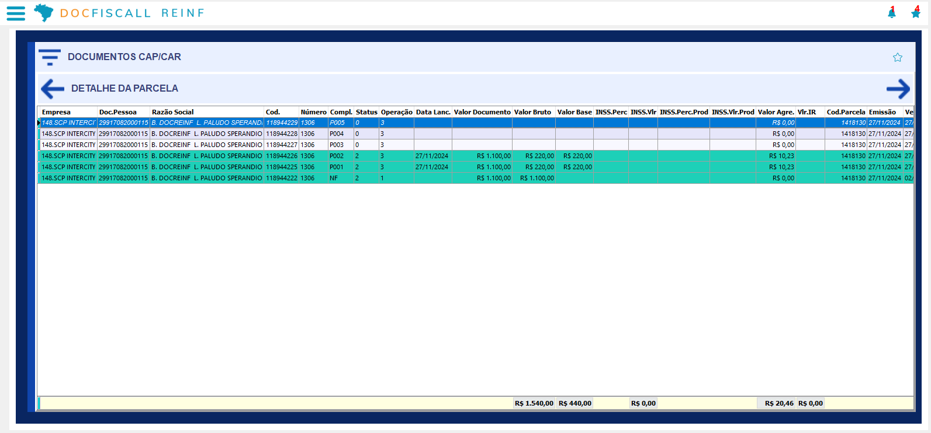Click the Vlr.IR column header
Image resolution: width=931 pixels, height=433 pixels.
pyautogui.click(x=811, y=112)
